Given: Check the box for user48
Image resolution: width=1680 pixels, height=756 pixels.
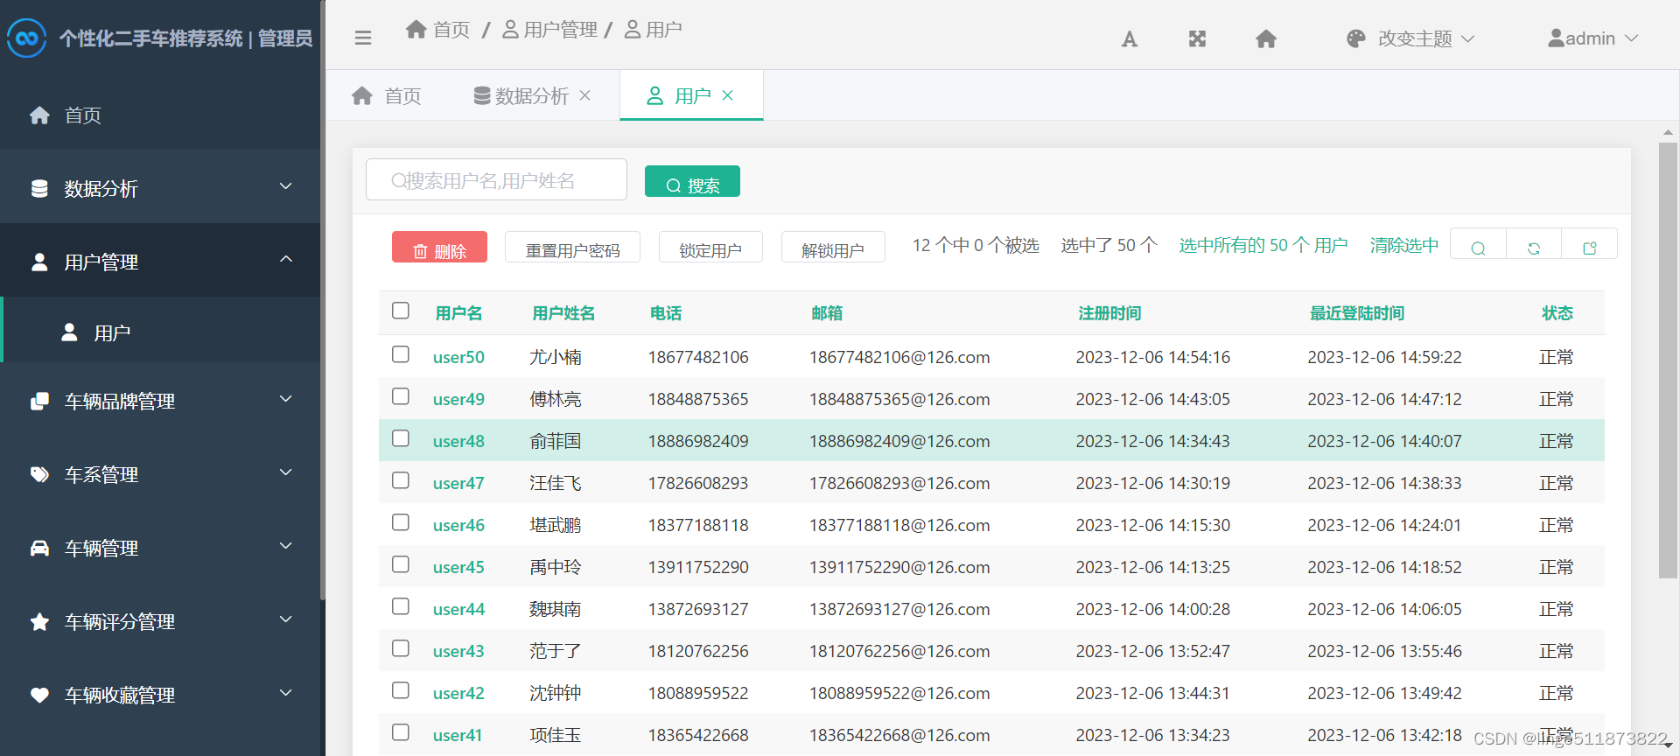Looking at the screenshot, I should point(401,438).
